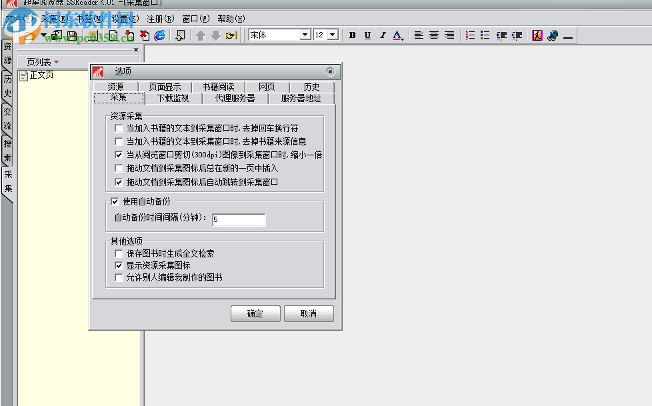Viewport: 652px width, 406px height.
Task: Toggle italic formatting
Action: click(383, 35)
